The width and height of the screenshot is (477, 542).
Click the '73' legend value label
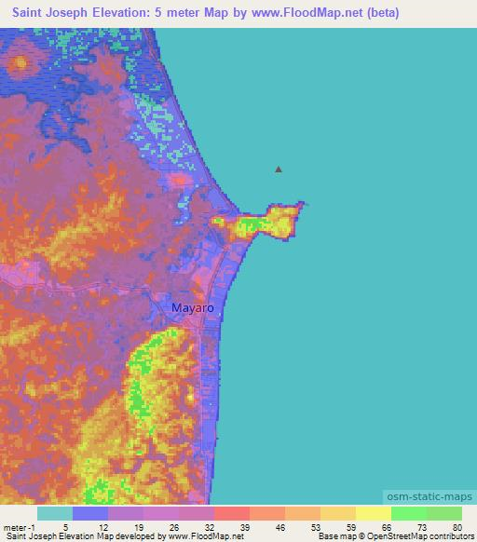coord(422,527)
